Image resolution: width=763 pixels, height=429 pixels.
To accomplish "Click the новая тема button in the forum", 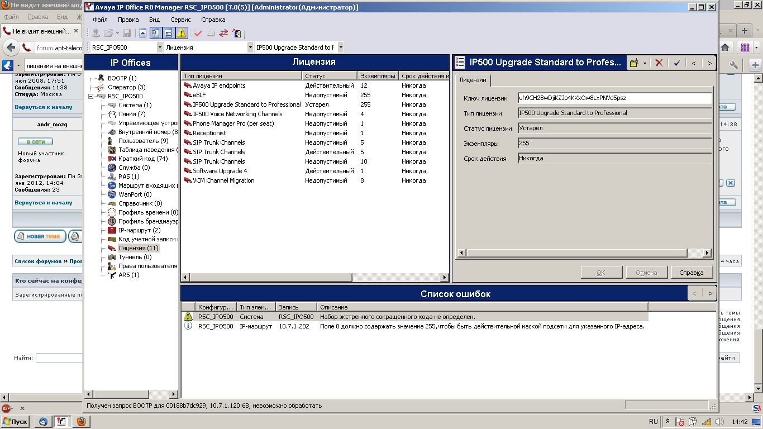I will (x=40, y=236).
